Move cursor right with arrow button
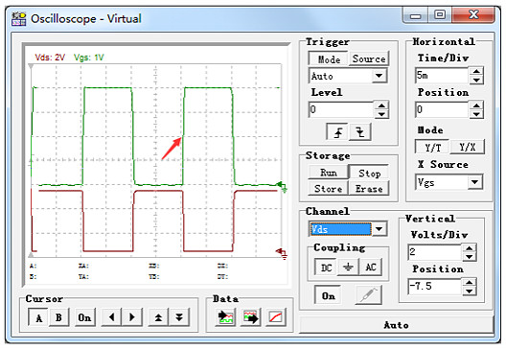Screen dimensions: 506x350 pyautogui.click(x=131, y=317)
